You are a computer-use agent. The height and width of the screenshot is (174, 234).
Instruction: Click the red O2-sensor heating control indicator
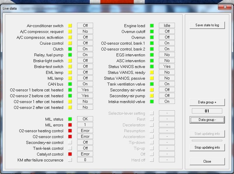tap(70, 131)
